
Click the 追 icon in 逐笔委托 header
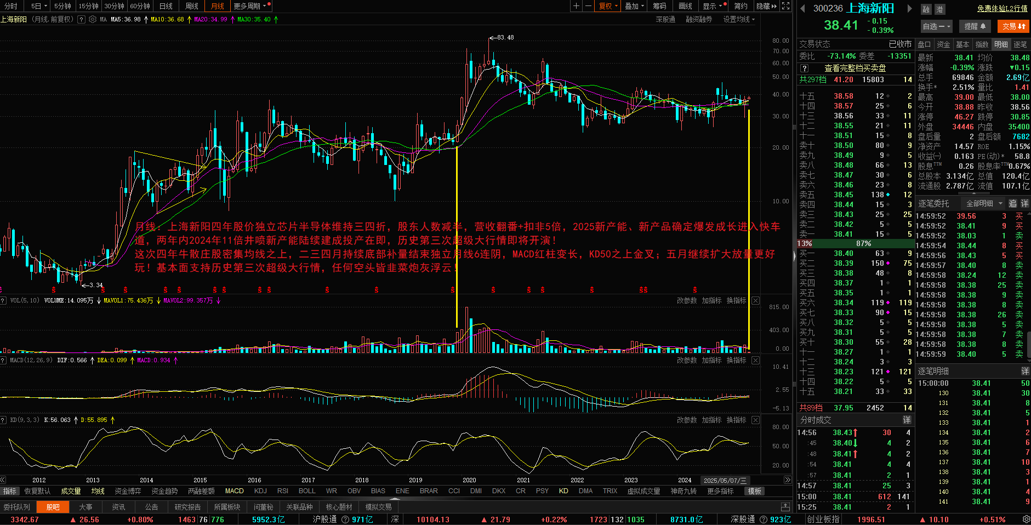1012,203
